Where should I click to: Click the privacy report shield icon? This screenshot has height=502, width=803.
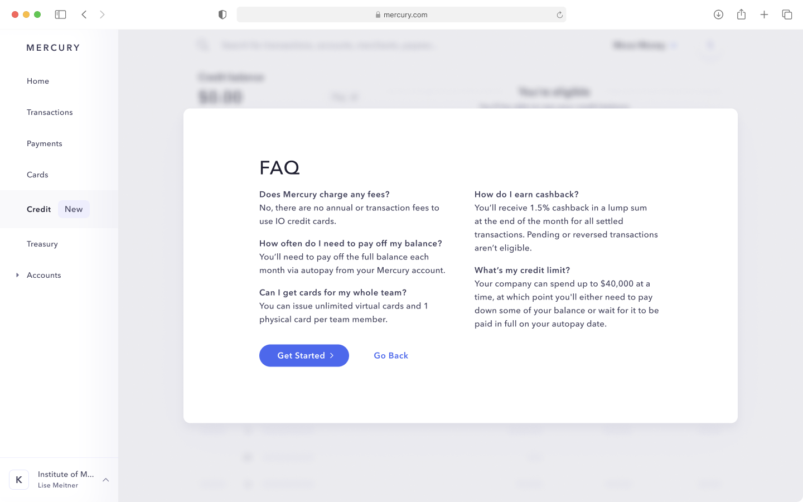pyautogui.click(x=222, y=14)
